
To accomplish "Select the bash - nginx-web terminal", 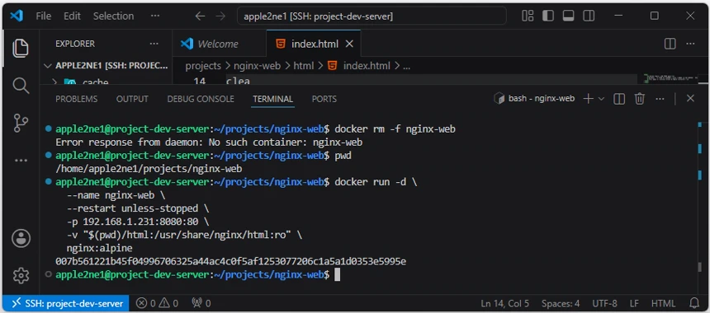I will tap(534, 99).
